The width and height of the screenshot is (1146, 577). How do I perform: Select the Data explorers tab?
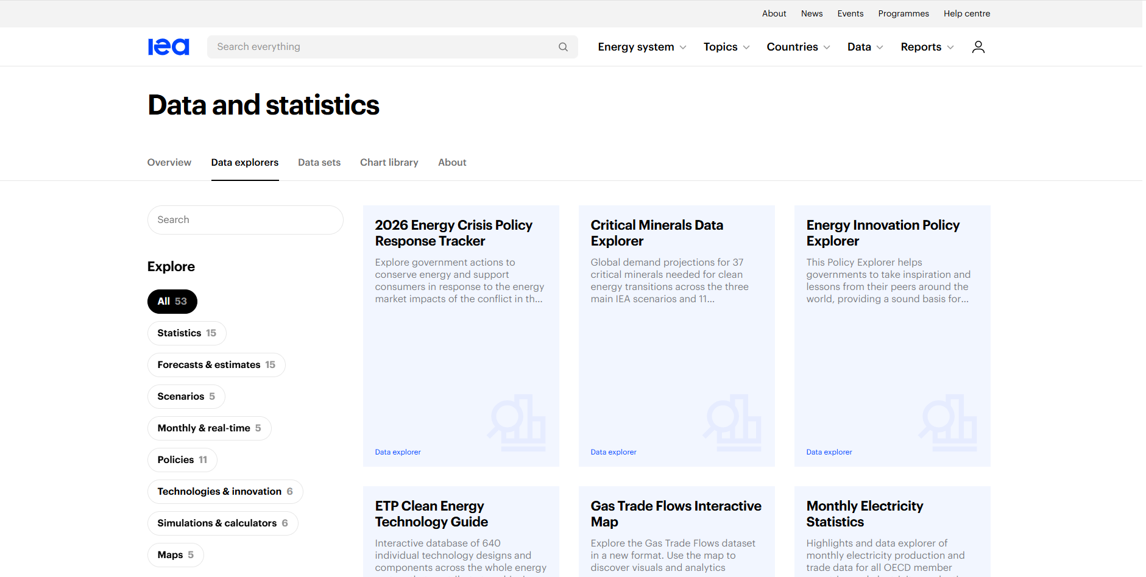(x=245, y=163)
